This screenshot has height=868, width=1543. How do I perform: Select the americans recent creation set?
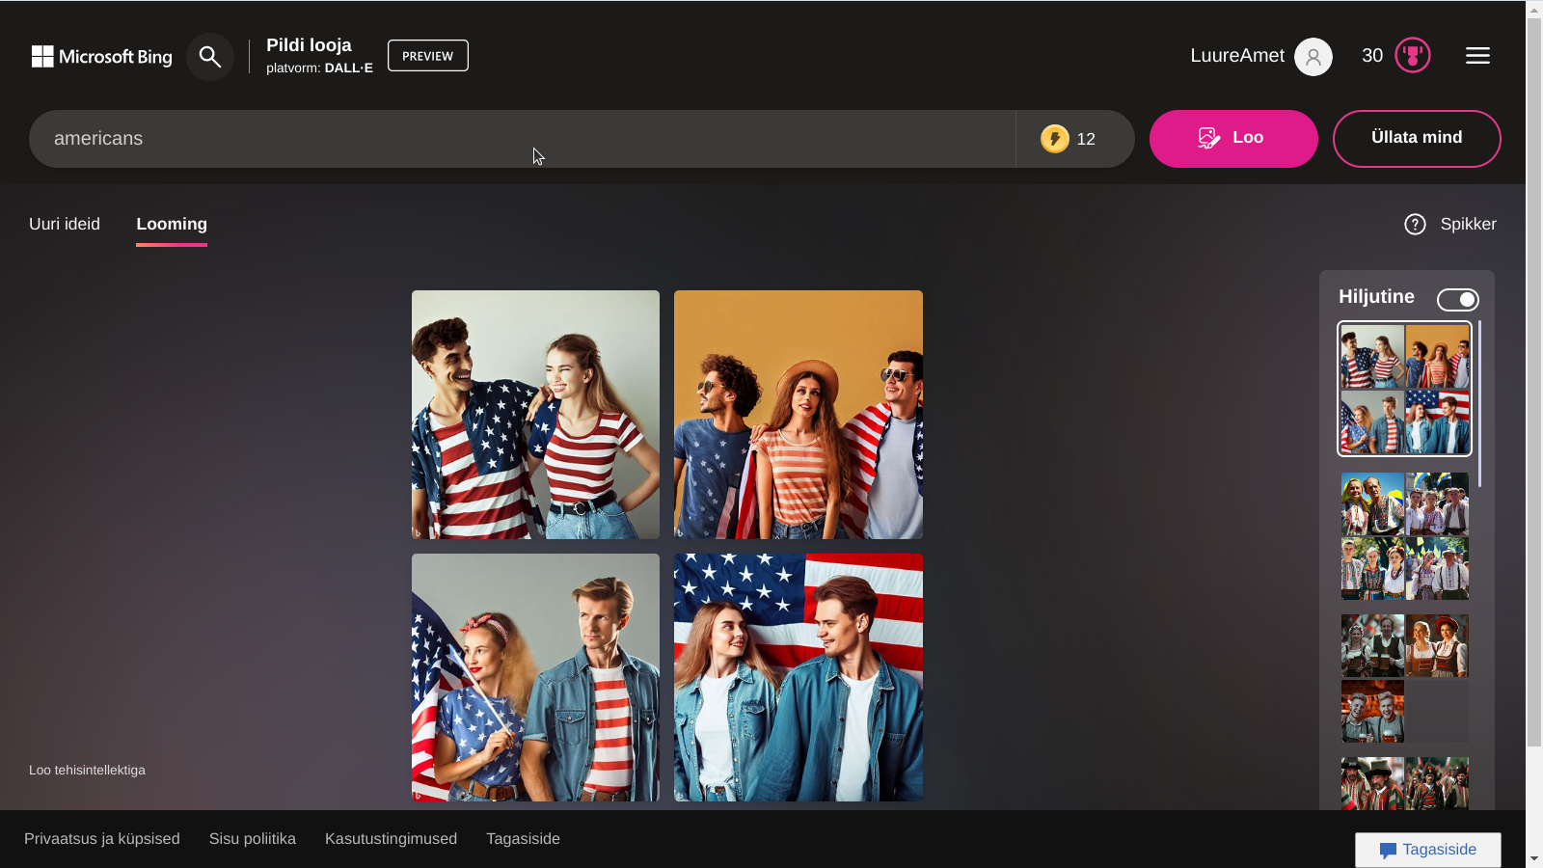[x=1405, y=389]
